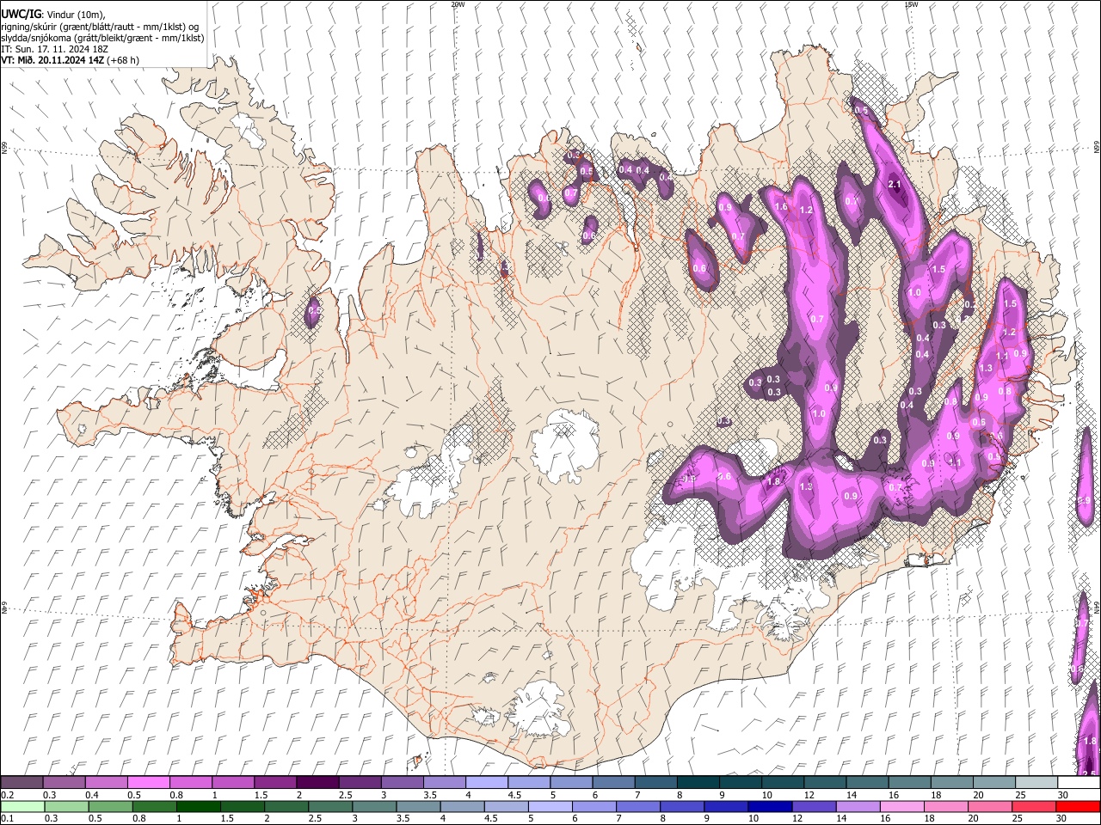Select darkest green rain swatch between 1 and 1.5

(198, 806)
